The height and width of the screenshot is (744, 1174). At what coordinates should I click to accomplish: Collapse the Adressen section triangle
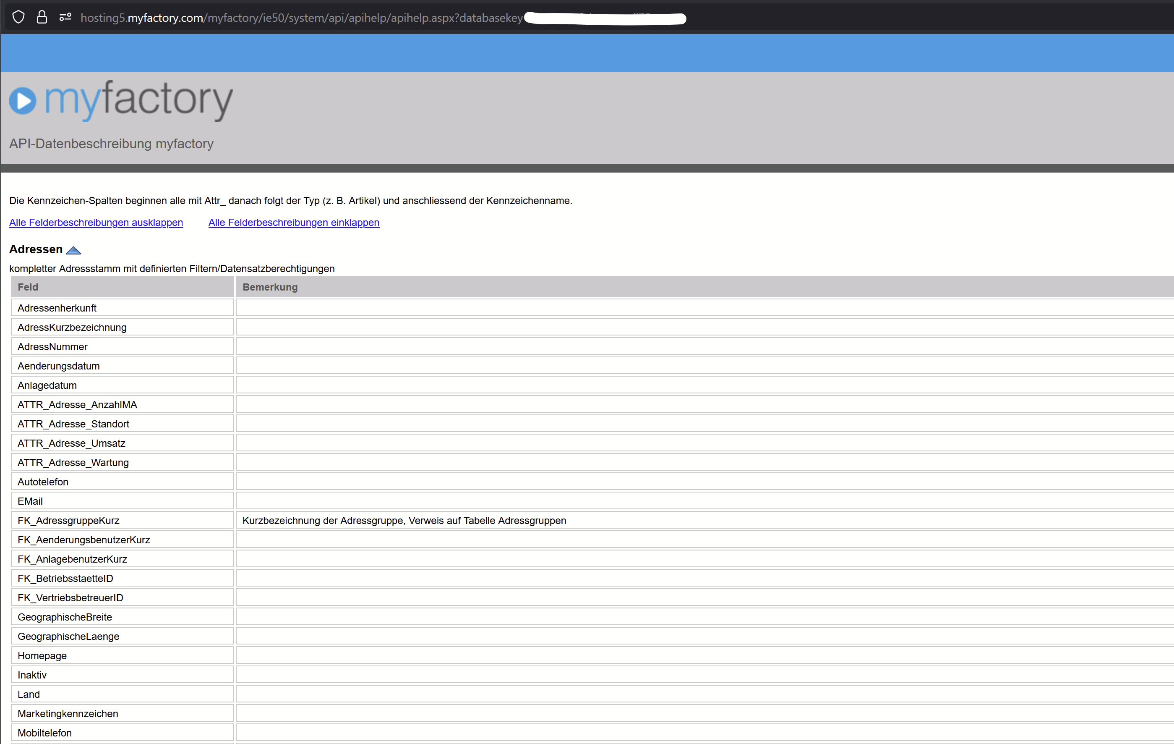pyautogui.click(x=73, y=250)
